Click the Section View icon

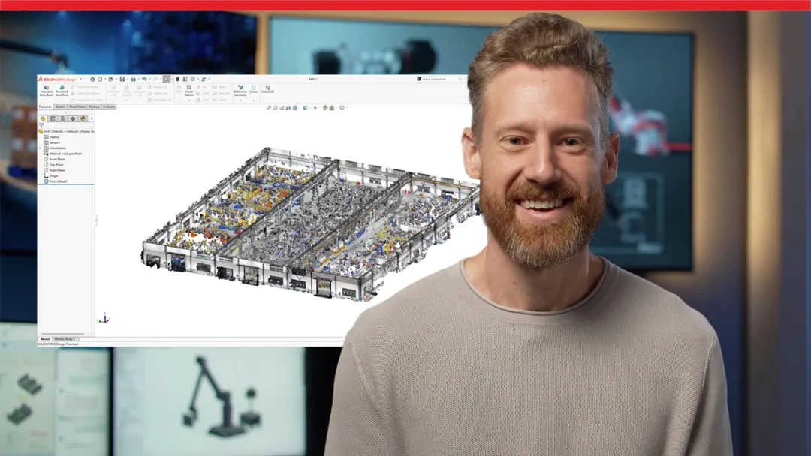pyautogui.click(x=288, y=107)
